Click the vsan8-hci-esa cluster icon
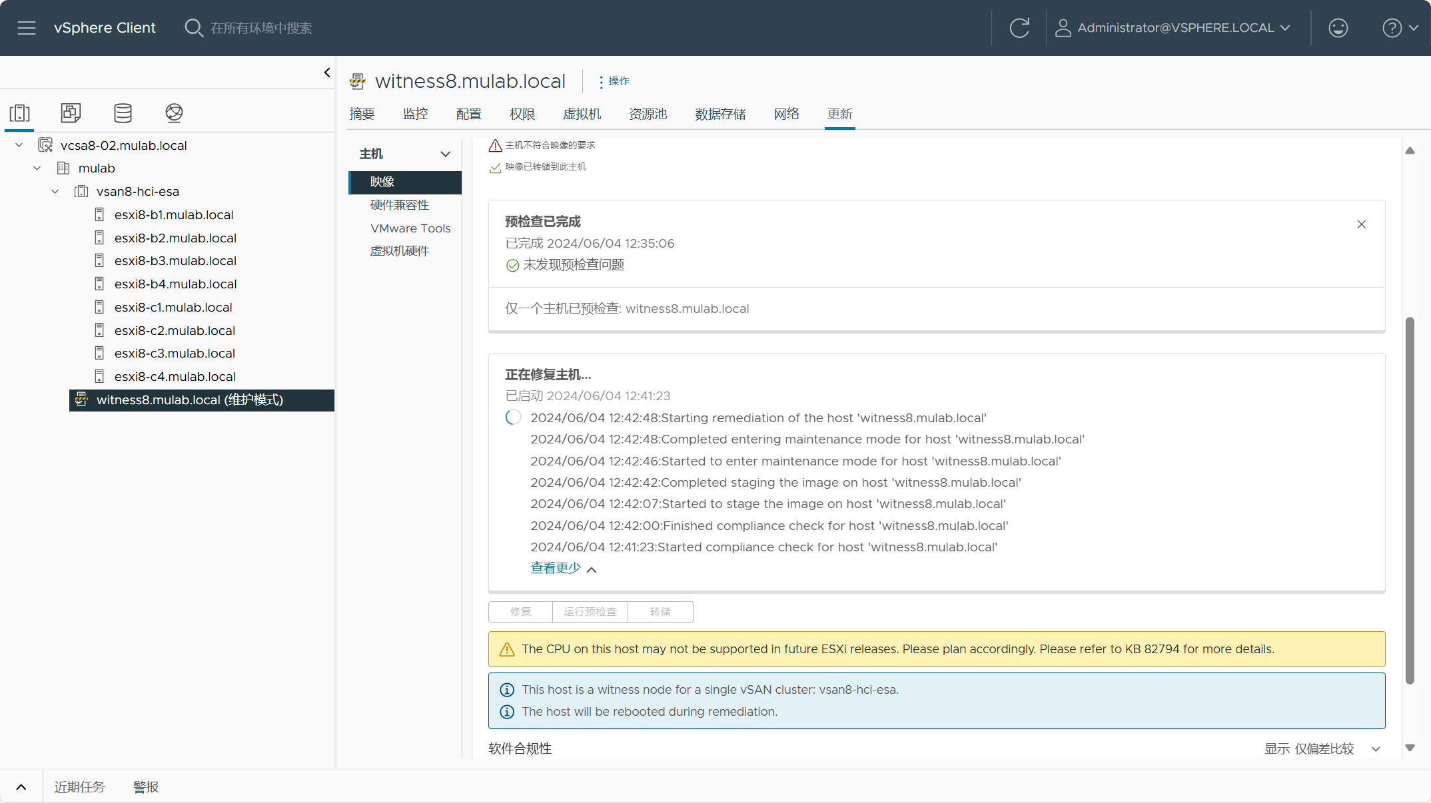 click(x=81, y=192)
